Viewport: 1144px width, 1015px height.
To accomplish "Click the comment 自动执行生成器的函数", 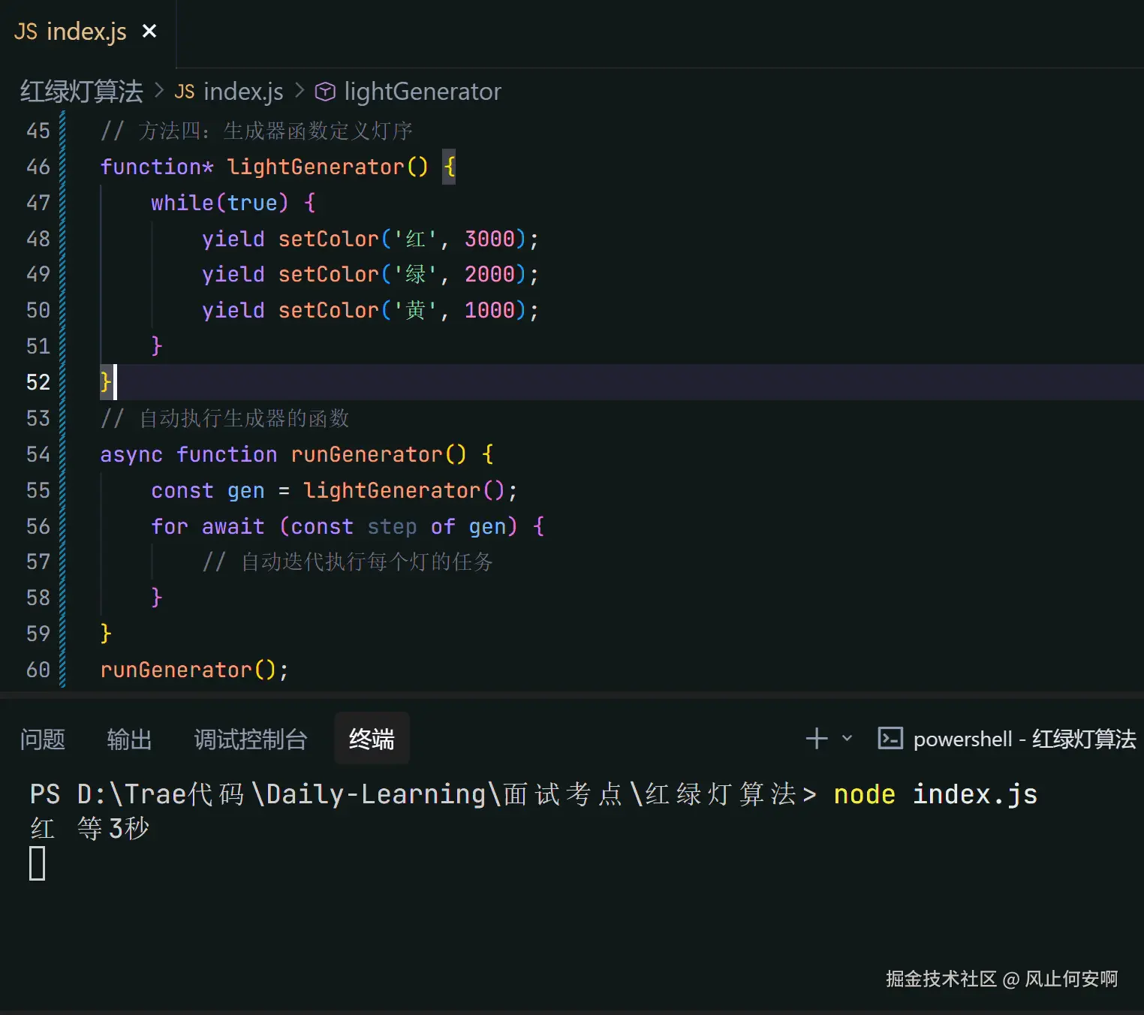I will 225,418.
